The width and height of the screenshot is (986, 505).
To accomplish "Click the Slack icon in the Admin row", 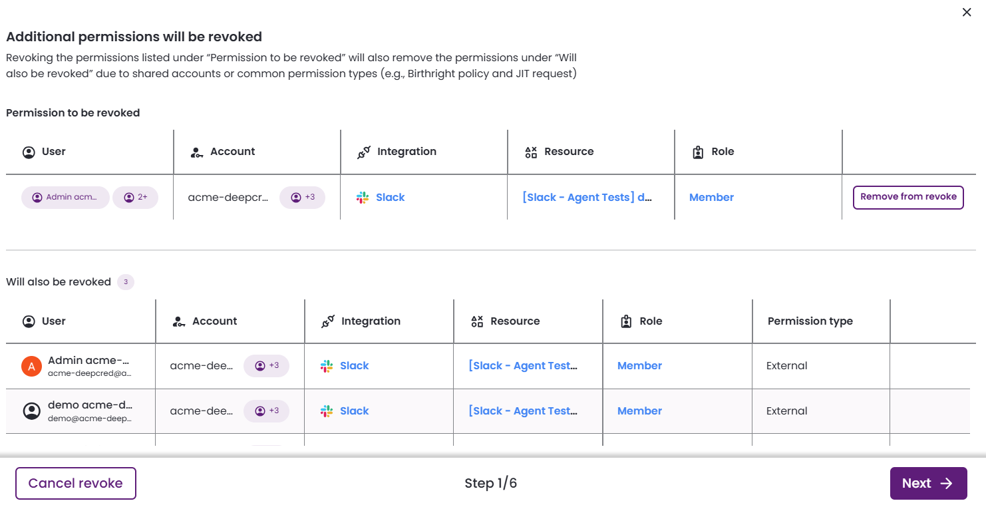I will click(x=327, y=366).
